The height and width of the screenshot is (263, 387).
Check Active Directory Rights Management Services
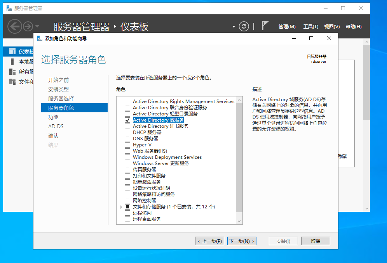pyautogui.click(x=127, y=101)
